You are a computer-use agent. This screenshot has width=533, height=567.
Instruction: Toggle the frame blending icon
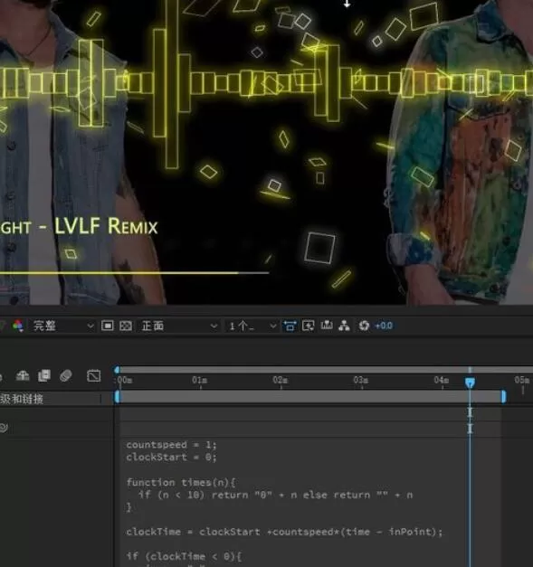point(44,375)
